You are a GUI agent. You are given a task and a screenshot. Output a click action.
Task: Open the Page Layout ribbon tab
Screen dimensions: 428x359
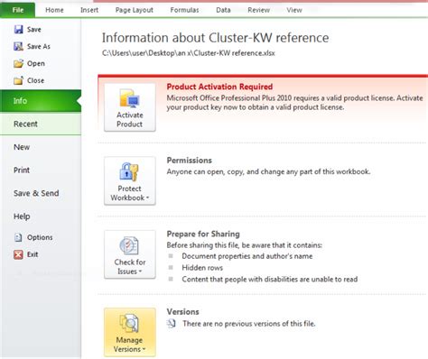tap(135, 10)
